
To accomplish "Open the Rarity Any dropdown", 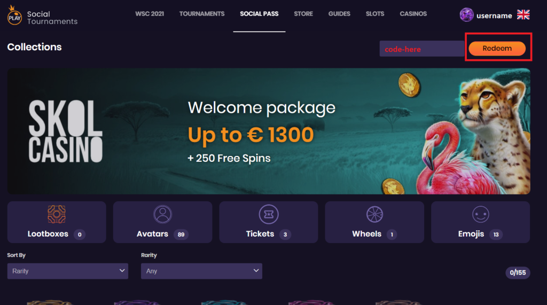I will click(201, 271).
